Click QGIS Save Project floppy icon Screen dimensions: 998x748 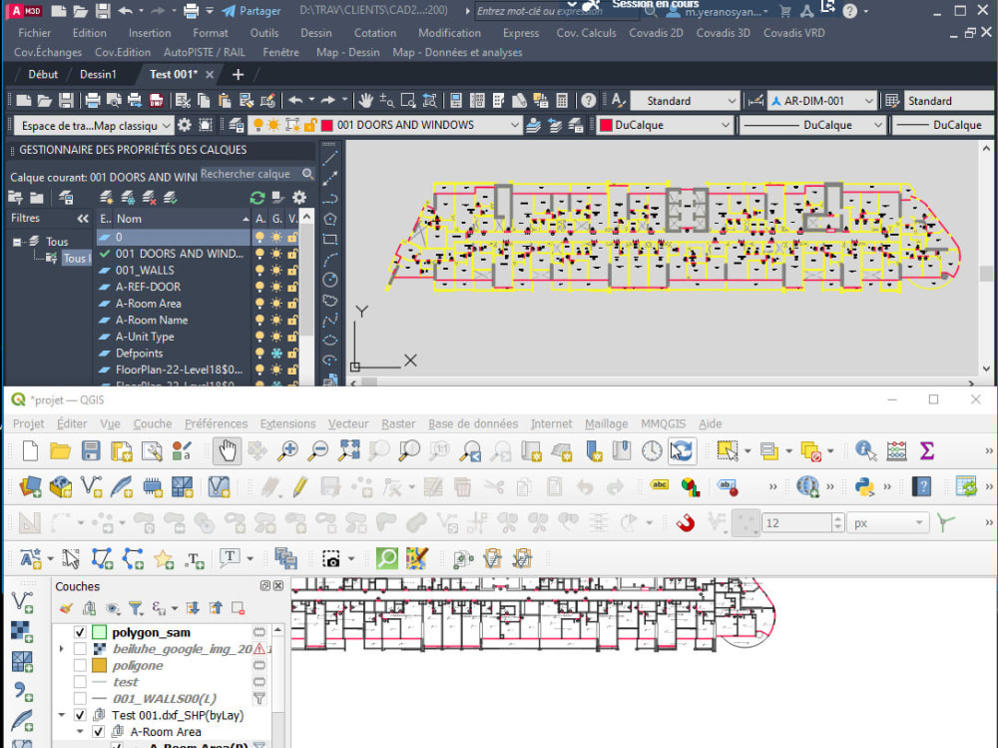[91, 451]
